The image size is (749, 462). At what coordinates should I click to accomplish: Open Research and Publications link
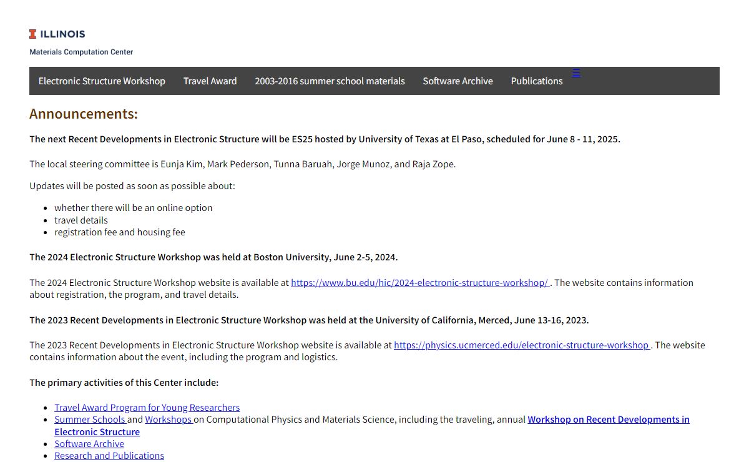click(109, 456)
